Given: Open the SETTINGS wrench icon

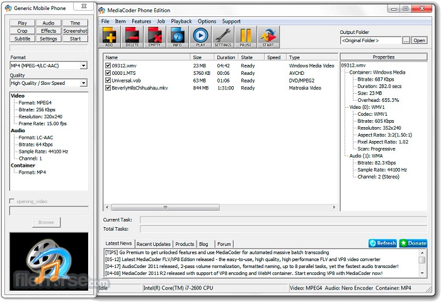Looking at the screenshot, I should (x=223, y=36).
